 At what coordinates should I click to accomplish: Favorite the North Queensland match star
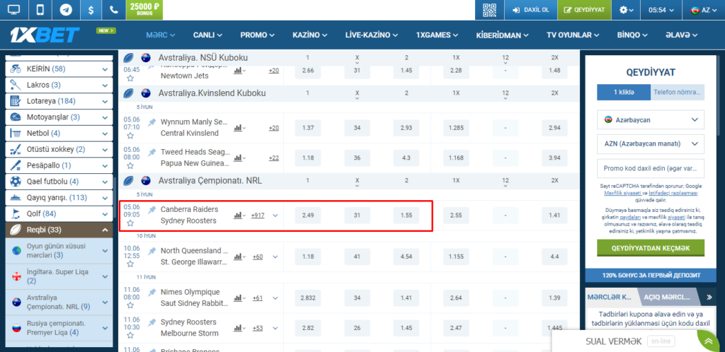tap(130, 264)
